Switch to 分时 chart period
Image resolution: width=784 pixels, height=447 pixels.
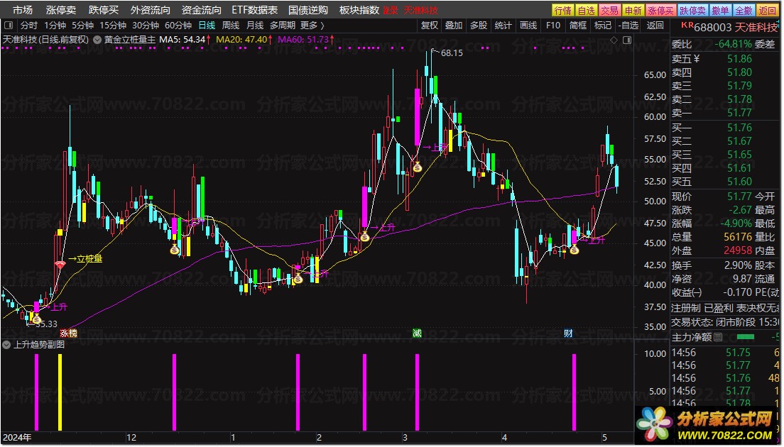point(29,25)
